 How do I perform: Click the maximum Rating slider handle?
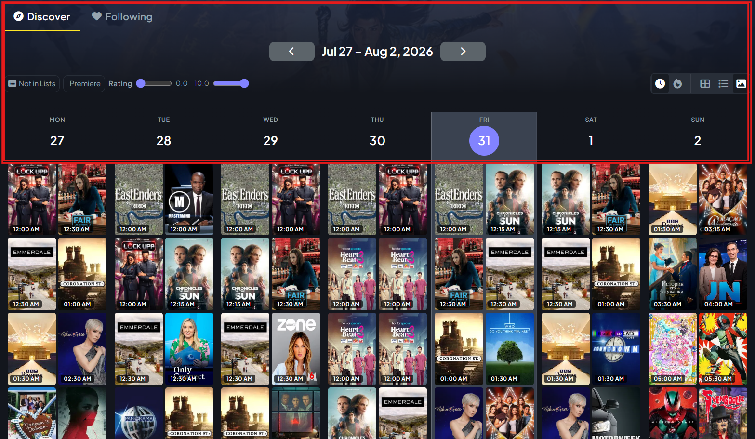[x=244, y=83]
